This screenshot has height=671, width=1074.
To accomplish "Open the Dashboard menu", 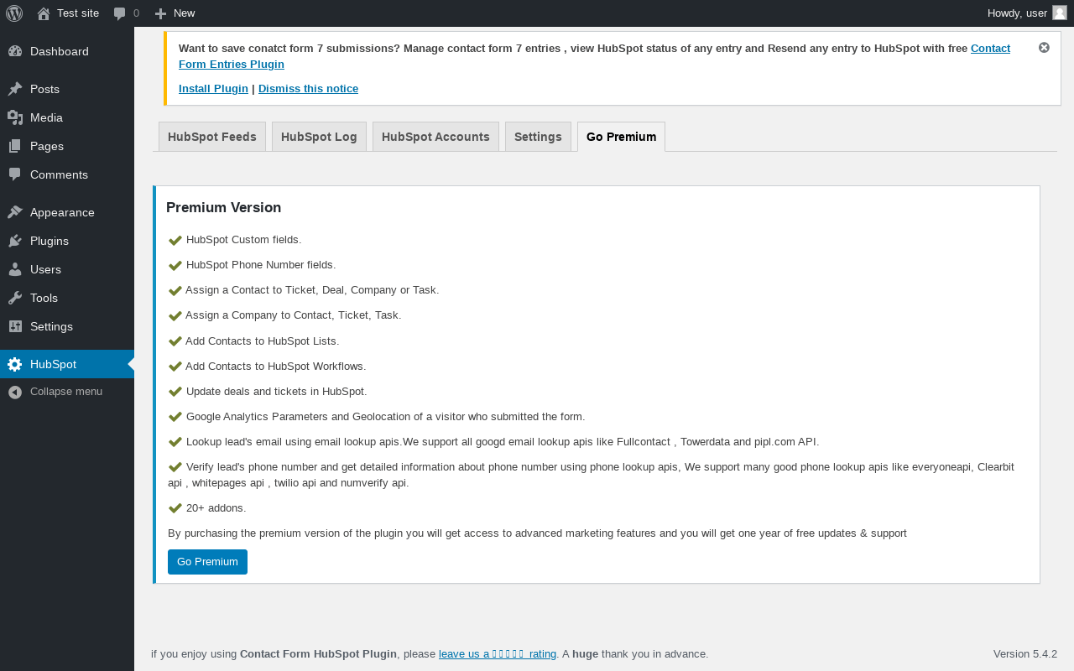I will click(x=59, y=51).
